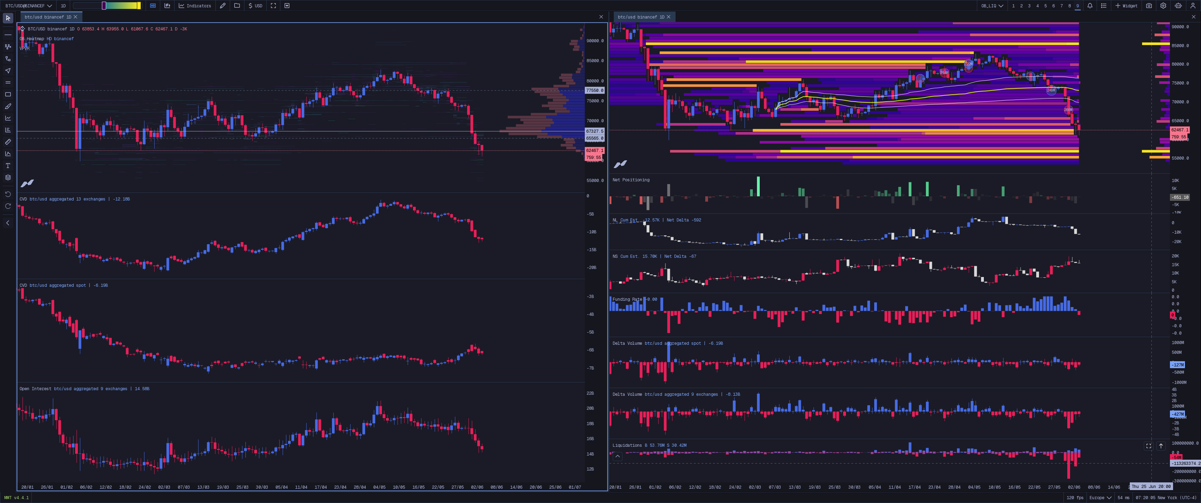
Task: Open the list view icon in top bar
Action: [1104, 6]
